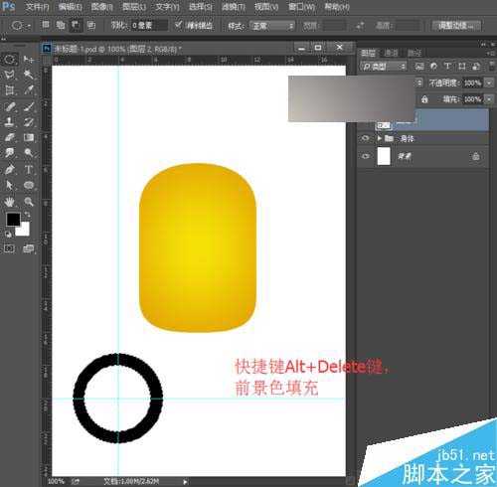The width and height of the screenshot is (497, 487).
Task: Open the Style dropdown in the options bar
Action: click(x=272, y=26)
